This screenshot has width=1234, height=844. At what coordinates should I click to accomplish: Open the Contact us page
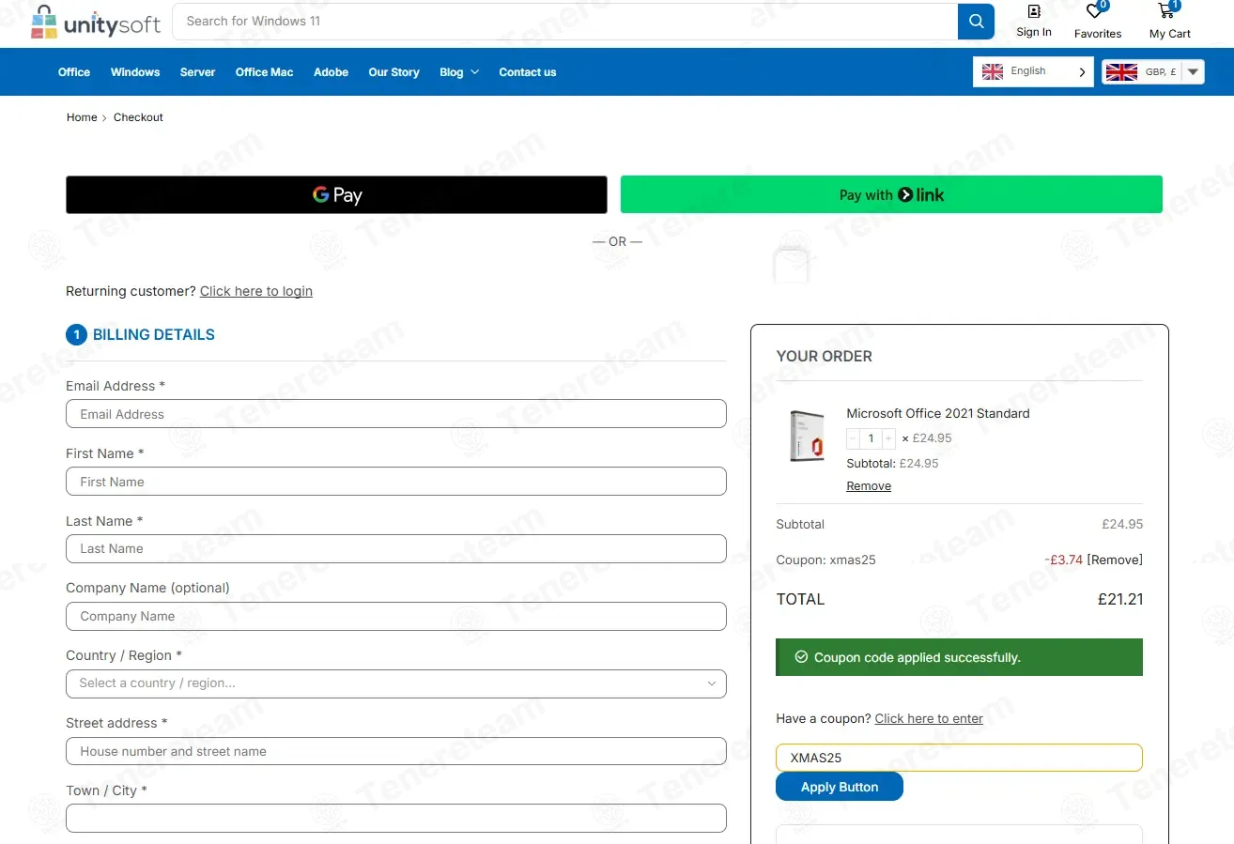(x=527, y=72)
